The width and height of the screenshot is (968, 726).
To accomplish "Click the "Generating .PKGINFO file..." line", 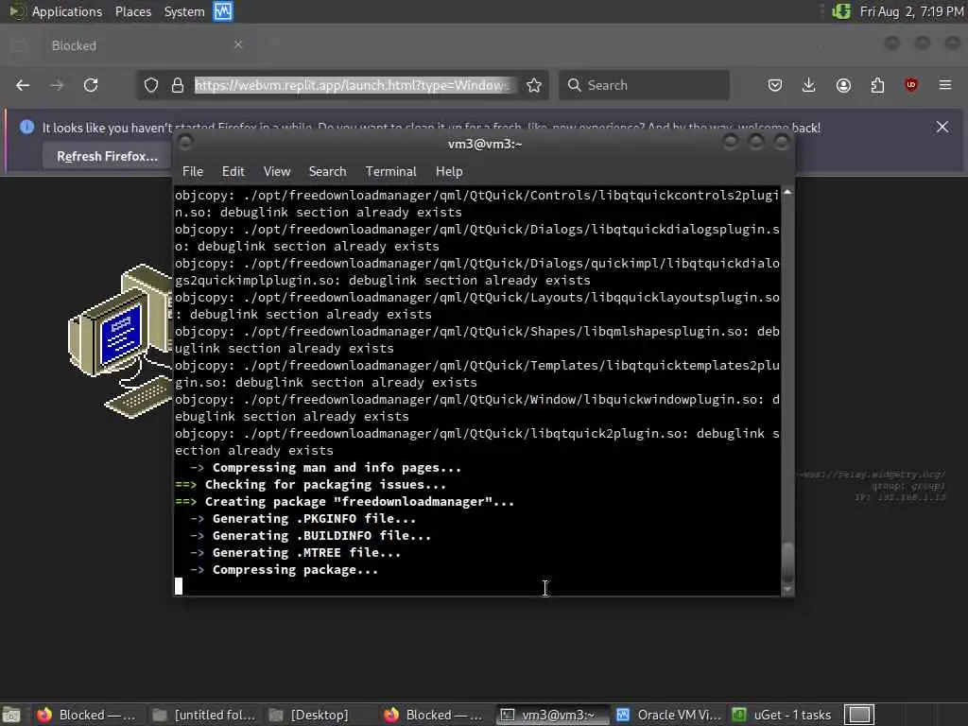I will 314,519.
